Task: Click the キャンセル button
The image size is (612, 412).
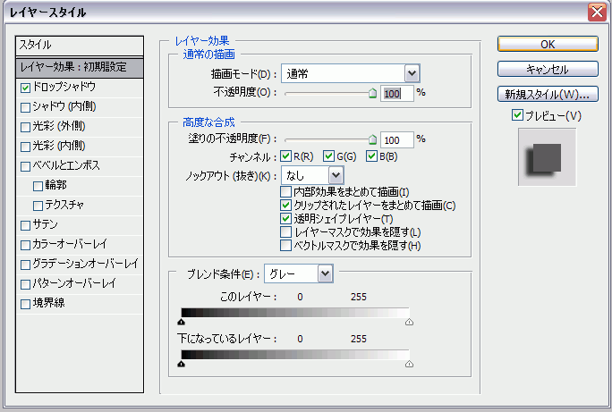Action: tap(548, 69)
